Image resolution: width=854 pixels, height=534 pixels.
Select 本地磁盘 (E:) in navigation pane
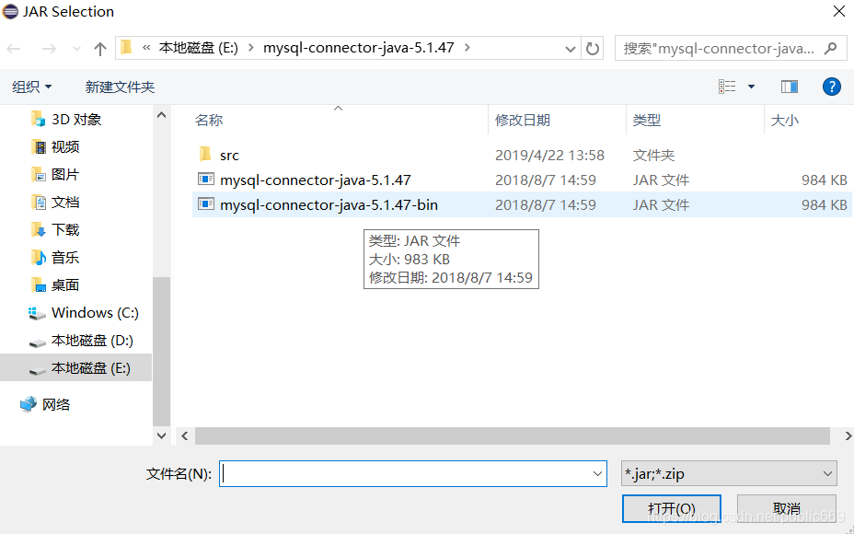(75, 368)
